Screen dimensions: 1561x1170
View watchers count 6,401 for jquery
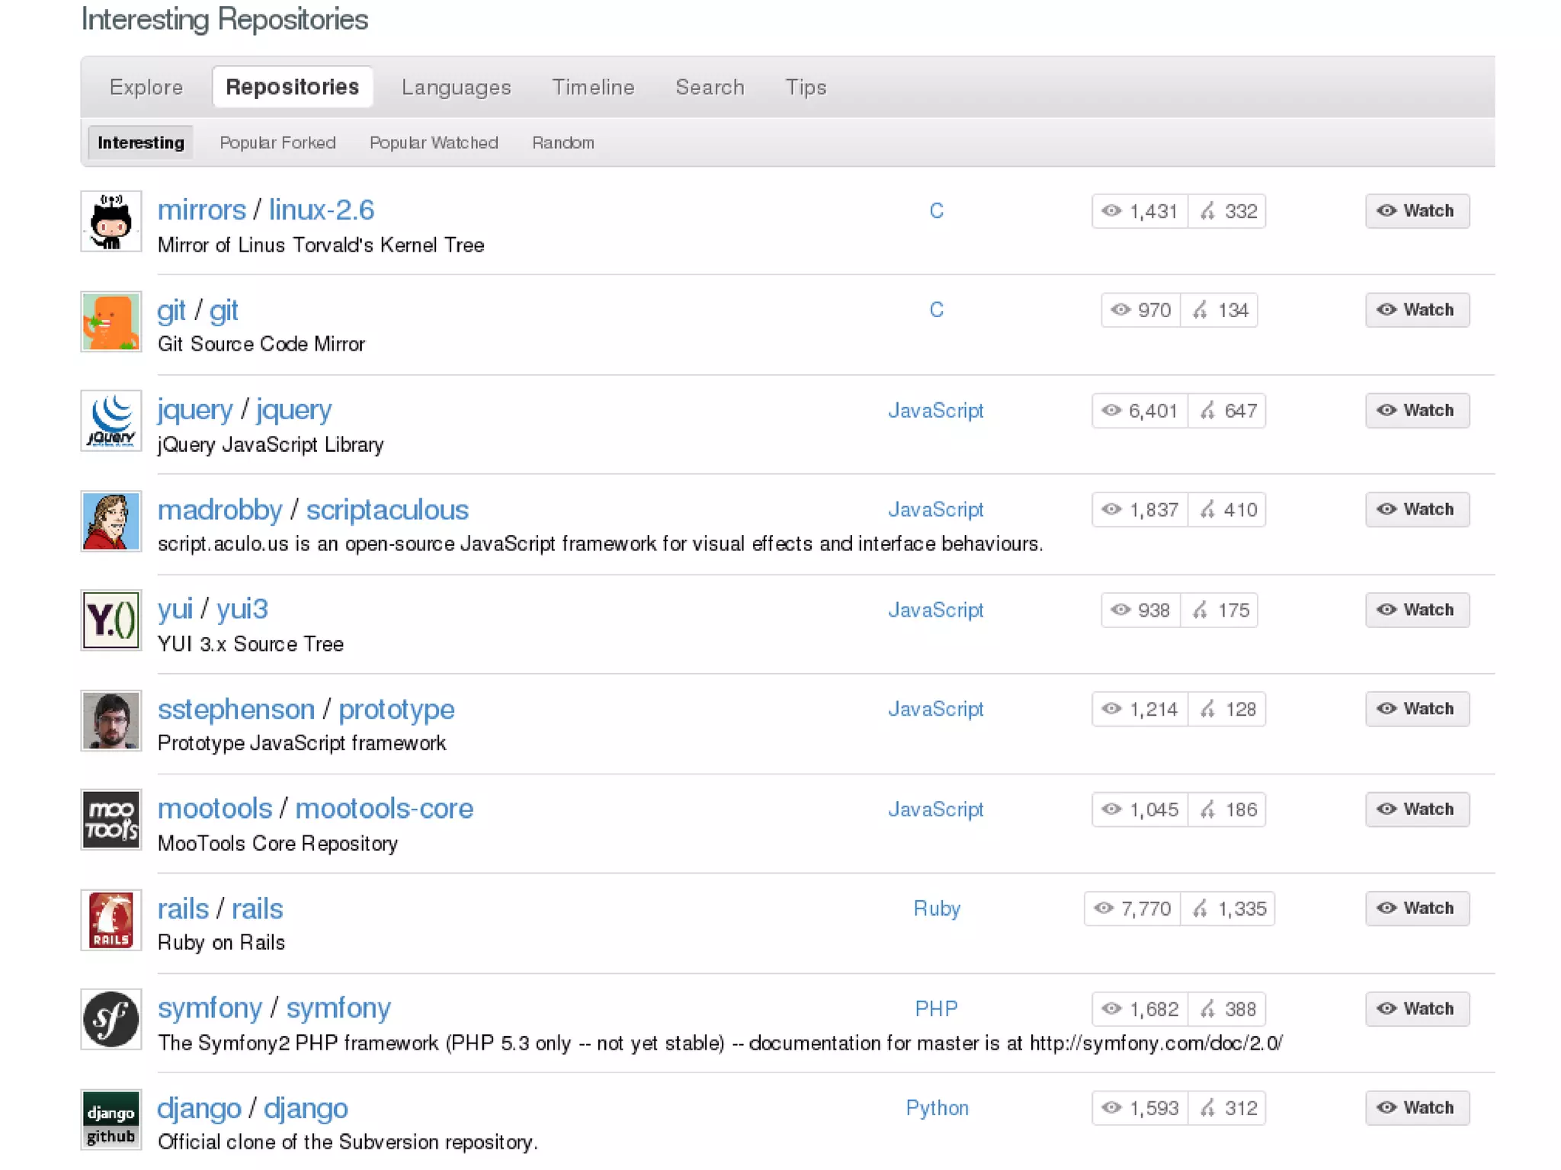coord(1140,411)
